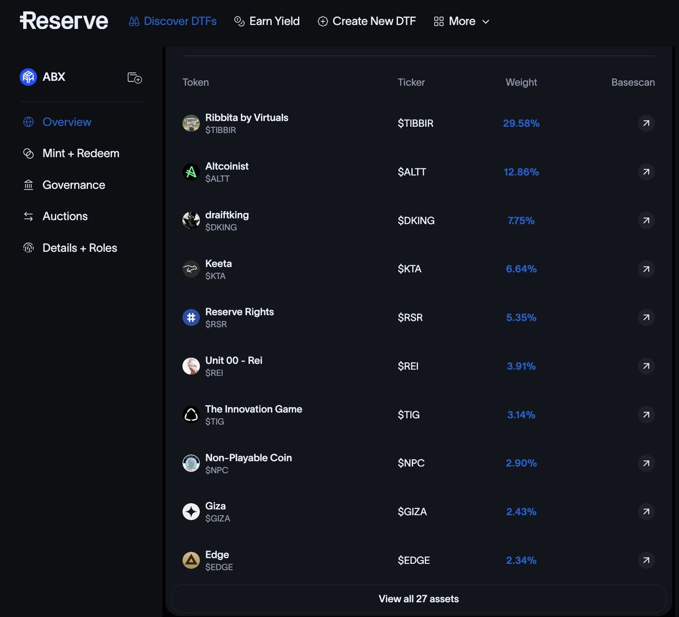Click the 29.58% weight value

(521, 123)
